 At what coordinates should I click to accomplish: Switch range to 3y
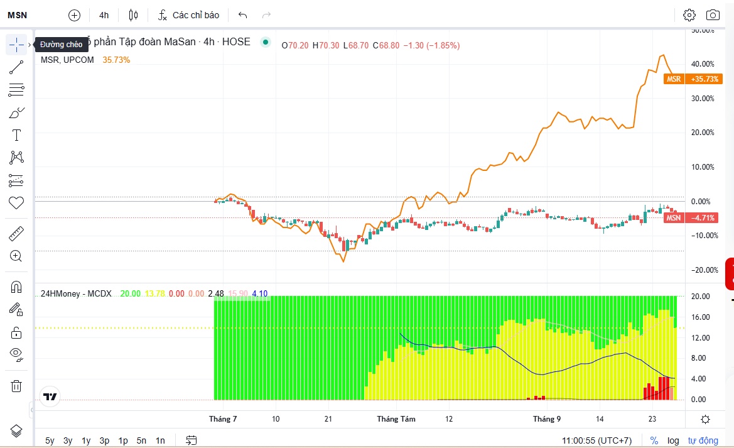pos(68,440)
